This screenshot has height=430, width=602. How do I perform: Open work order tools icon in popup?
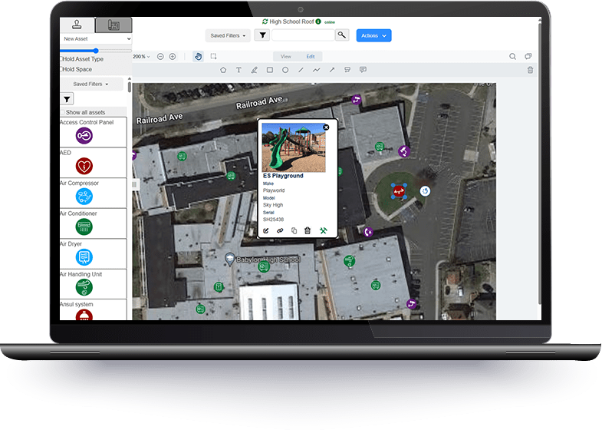pos(323,230)
